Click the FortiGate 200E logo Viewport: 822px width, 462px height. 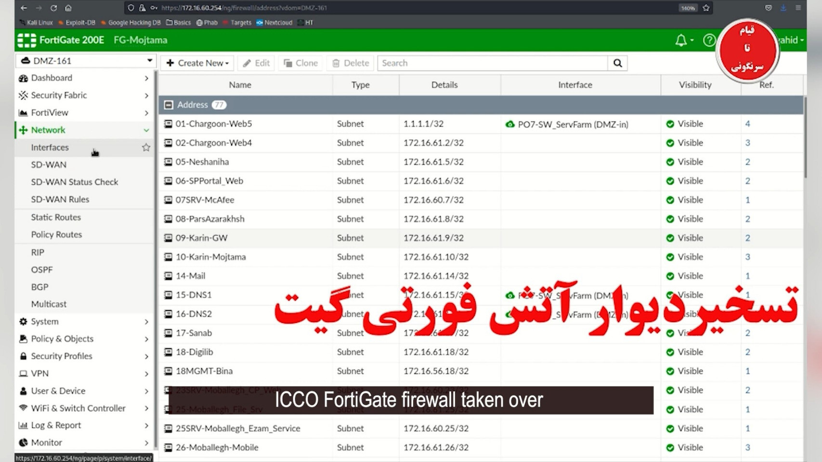coord(61,40)
